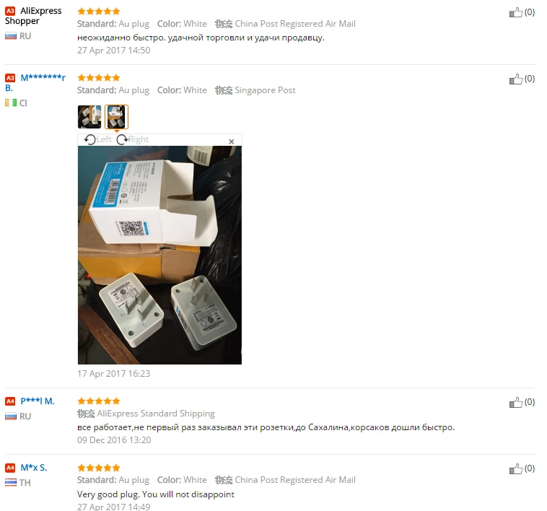Viewport: 547px width, 511px height.
Task: Select the second highlighted photo thumbnail
Action: click(x=116, y=117)
